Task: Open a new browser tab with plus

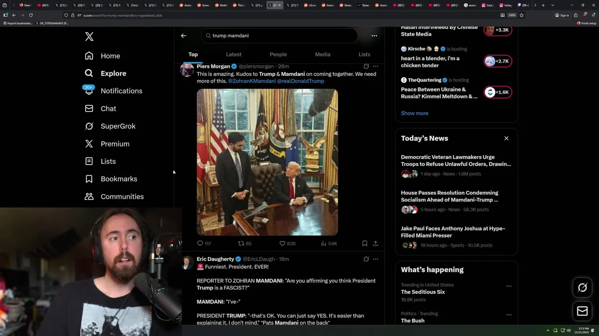Action: tap(543, 5)
